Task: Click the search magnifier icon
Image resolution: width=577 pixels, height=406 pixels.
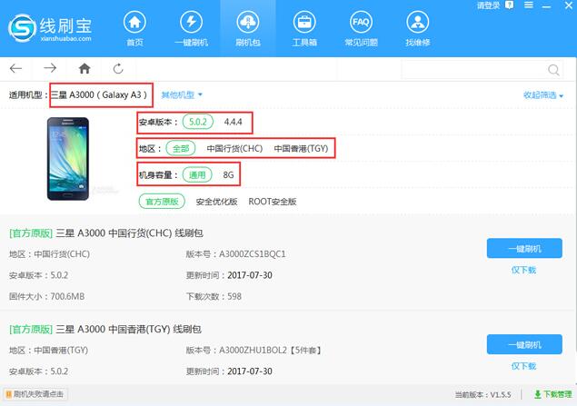Action: (553, 70)
